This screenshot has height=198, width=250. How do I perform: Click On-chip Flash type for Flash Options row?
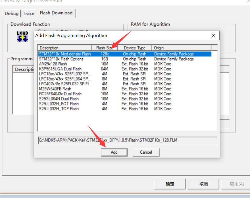(135, 59)
